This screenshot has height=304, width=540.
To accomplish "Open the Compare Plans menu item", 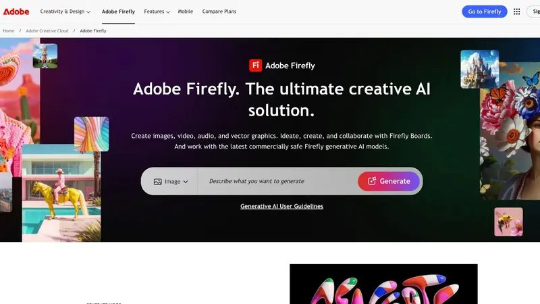I will [219, 11].
